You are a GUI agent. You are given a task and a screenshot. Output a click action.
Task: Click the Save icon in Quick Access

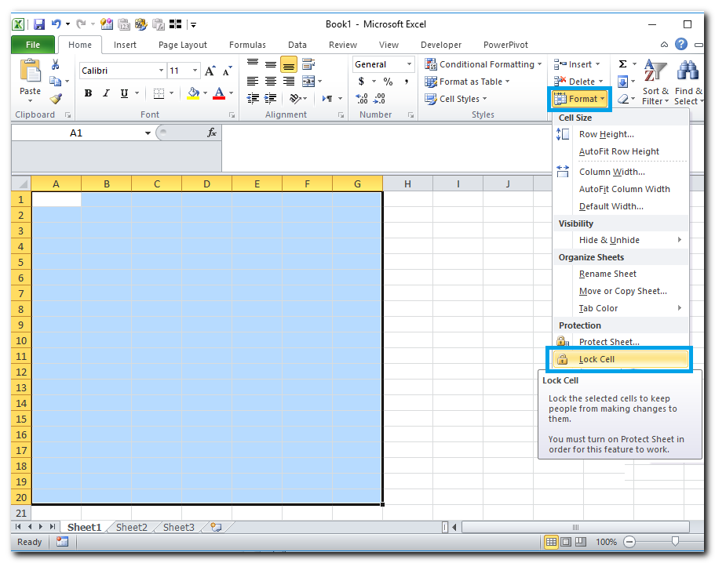[x=38, y=24]
